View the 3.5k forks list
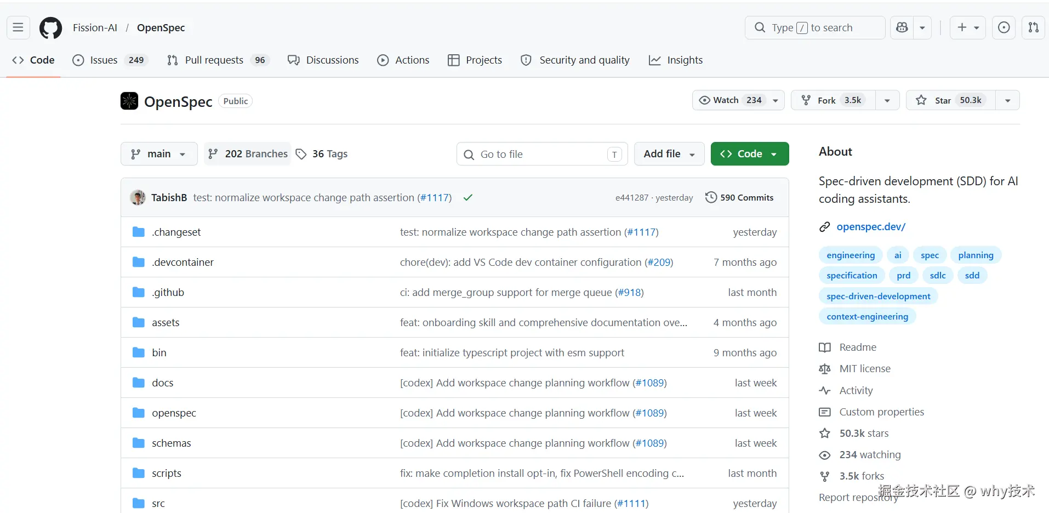1049x513 pixels. [x=862, y=476]
